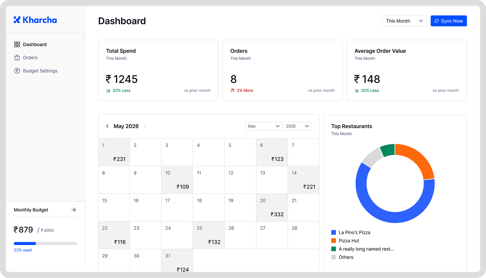This screenshot has height=278, width=486.
Task: Click the ₹879 budget spent amount
Action: [x=23, y=230]
